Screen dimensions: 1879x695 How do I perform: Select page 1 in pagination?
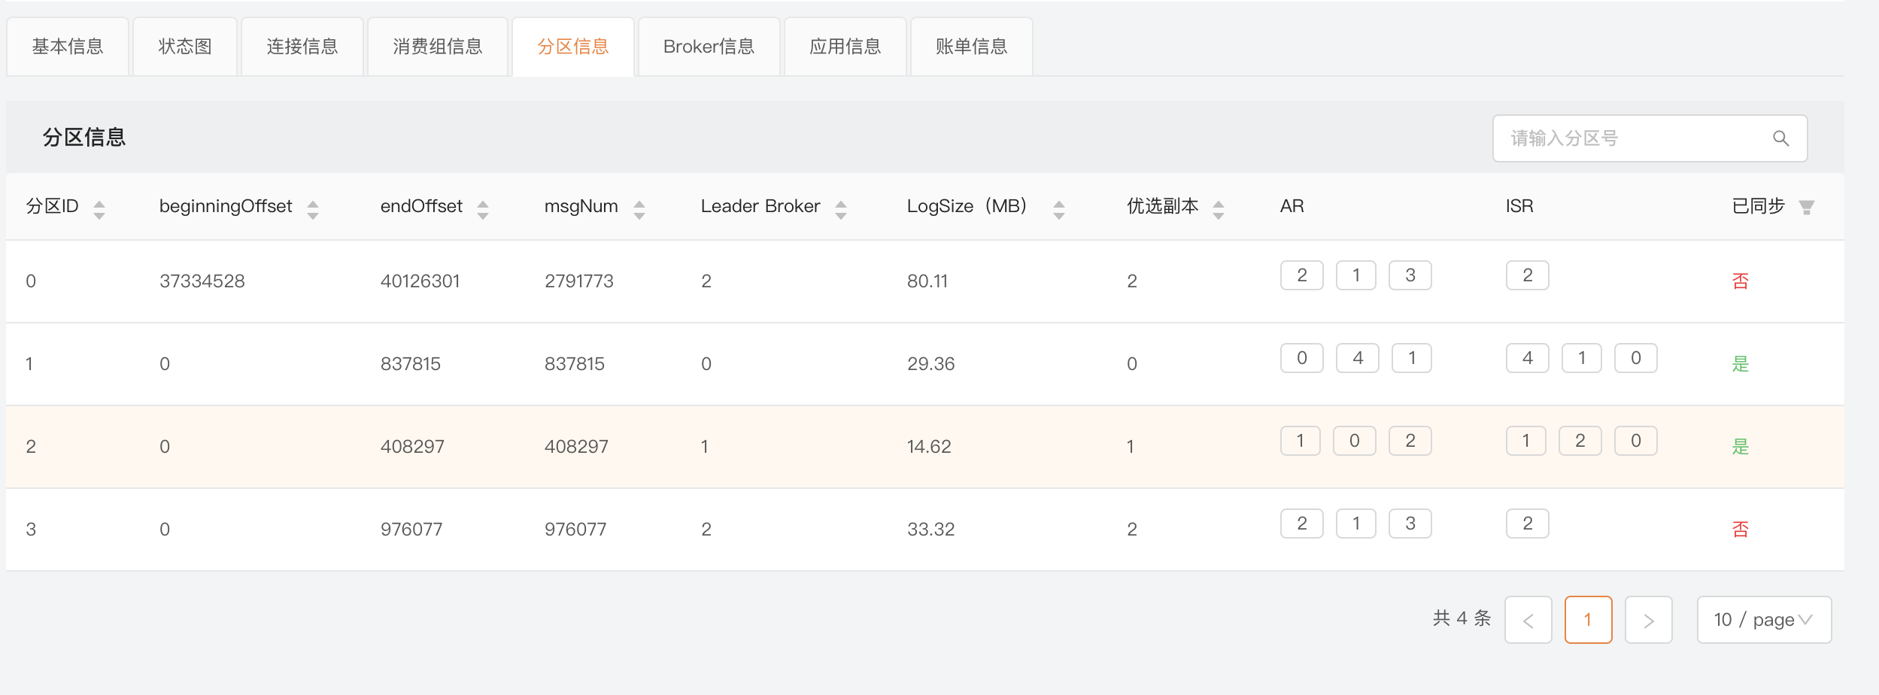pyautogui.click(x=1588, y=620)
